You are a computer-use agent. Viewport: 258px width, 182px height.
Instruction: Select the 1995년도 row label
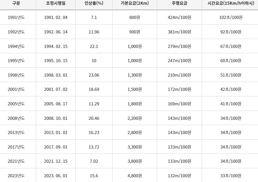pos(16,61)
